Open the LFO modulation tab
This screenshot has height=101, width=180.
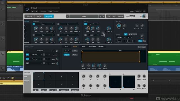[x=66, y=47]
